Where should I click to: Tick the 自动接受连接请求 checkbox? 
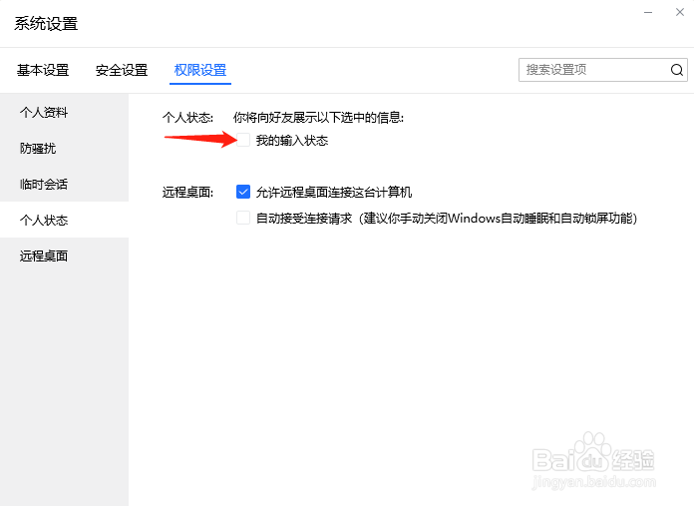pyautogui.click(x=243, y=218)
